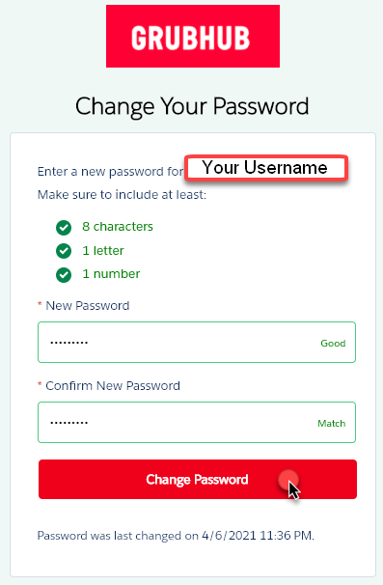Click the Make sure to include text

(x=122, y=195)
